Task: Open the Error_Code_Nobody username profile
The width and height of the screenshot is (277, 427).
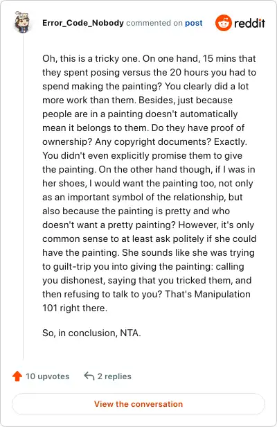Action: (83, 23)
